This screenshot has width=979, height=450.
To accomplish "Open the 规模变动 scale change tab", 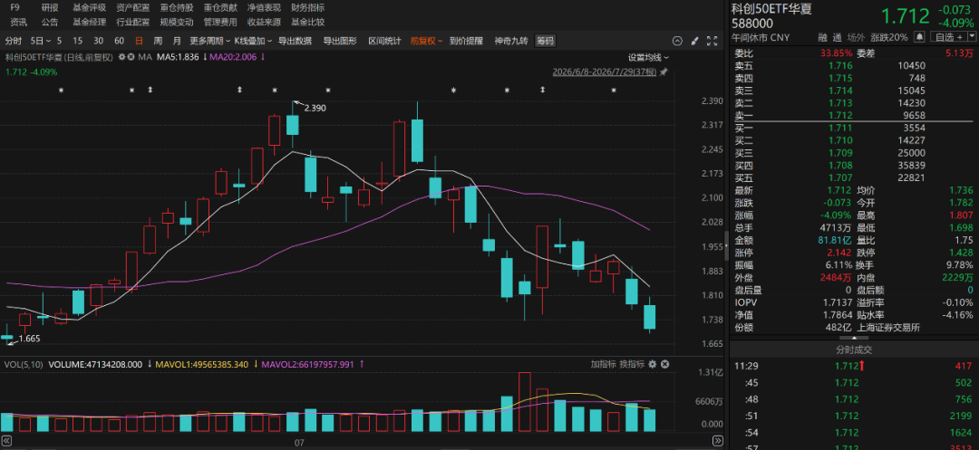I will pyautogui.click(x=177, y=23).
